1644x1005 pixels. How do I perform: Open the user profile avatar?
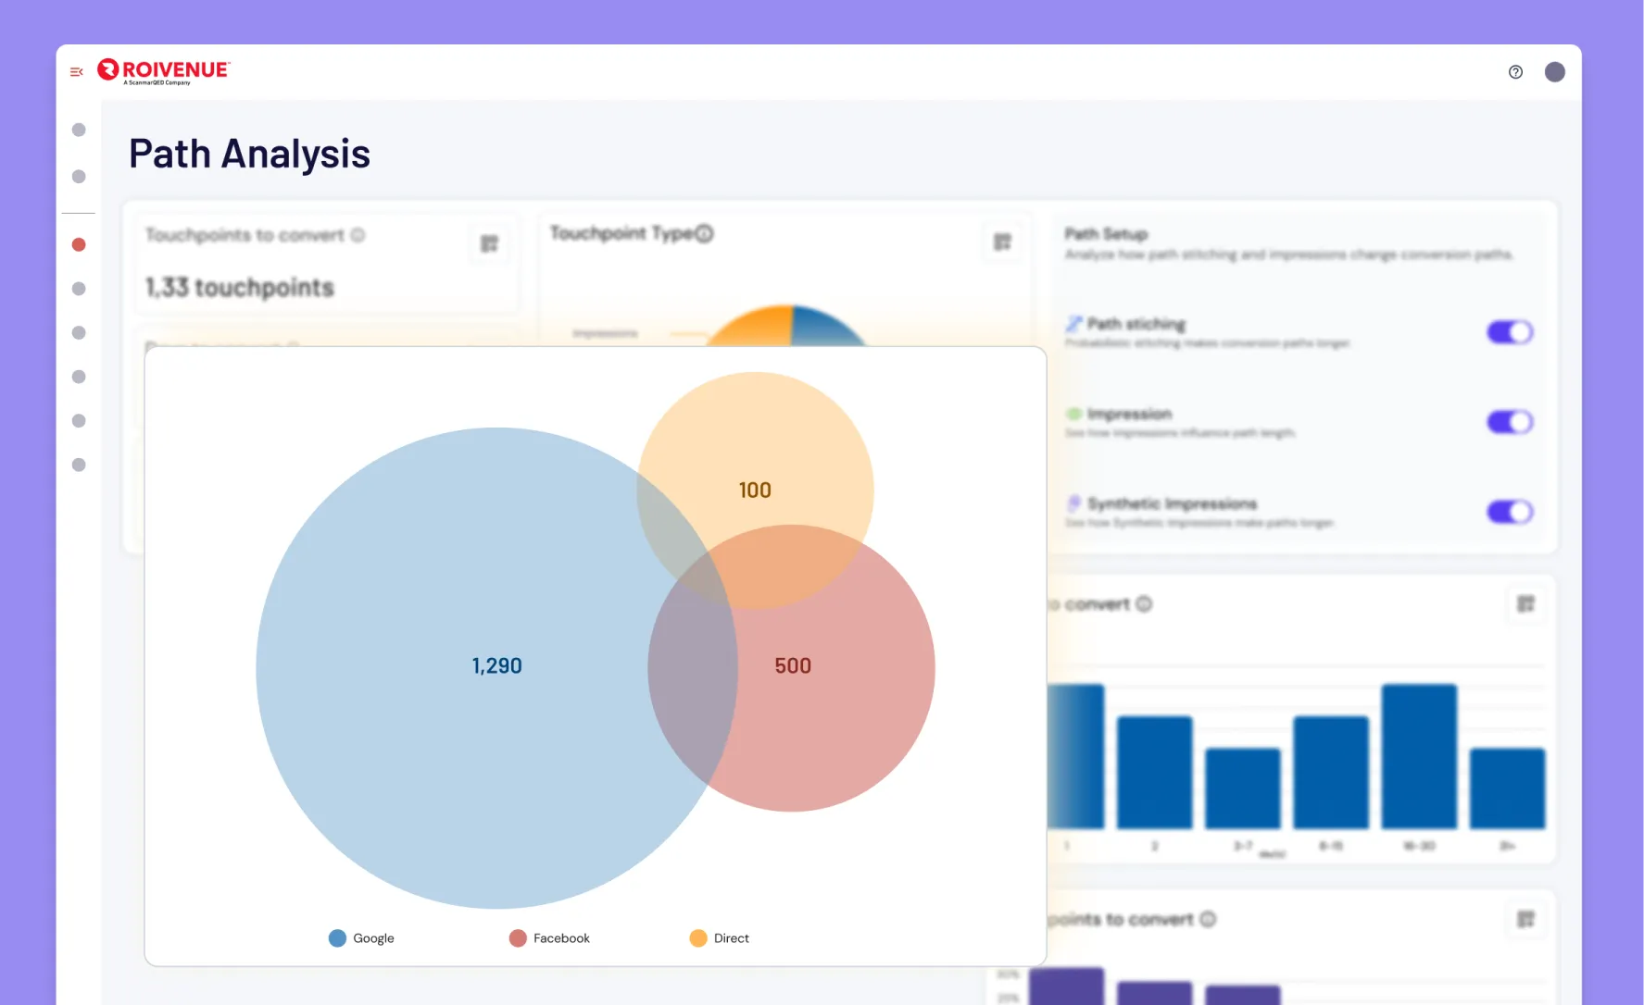1555,71
